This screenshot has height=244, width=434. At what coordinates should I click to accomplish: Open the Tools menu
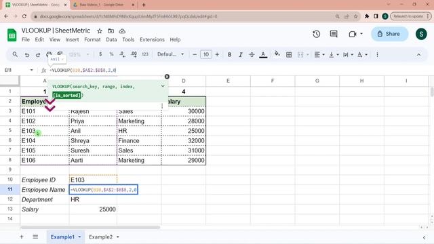[x=128, y=39]
